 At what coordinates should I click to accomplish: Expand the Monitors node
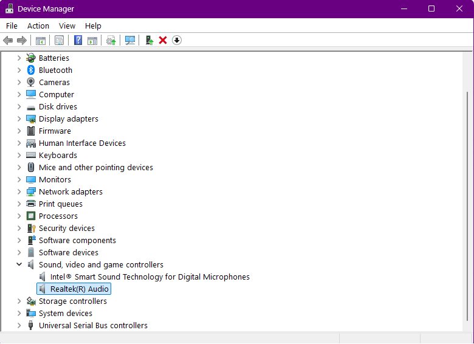click(x=19, y=179)
